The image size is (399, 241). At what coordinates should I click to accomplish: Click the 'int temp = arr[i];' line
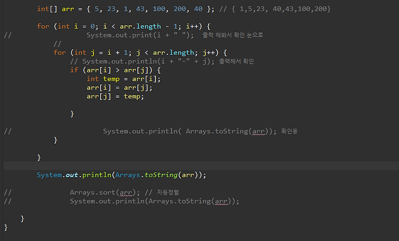[123, 79]
